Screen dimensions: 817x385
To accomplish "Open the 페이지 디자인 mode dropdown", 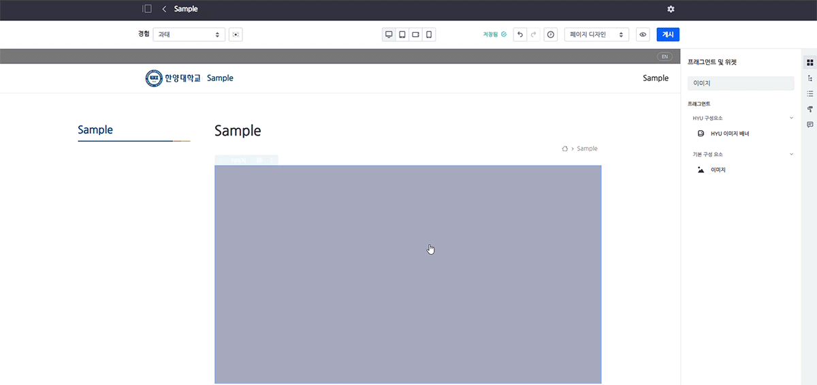I will pos(596,35).
